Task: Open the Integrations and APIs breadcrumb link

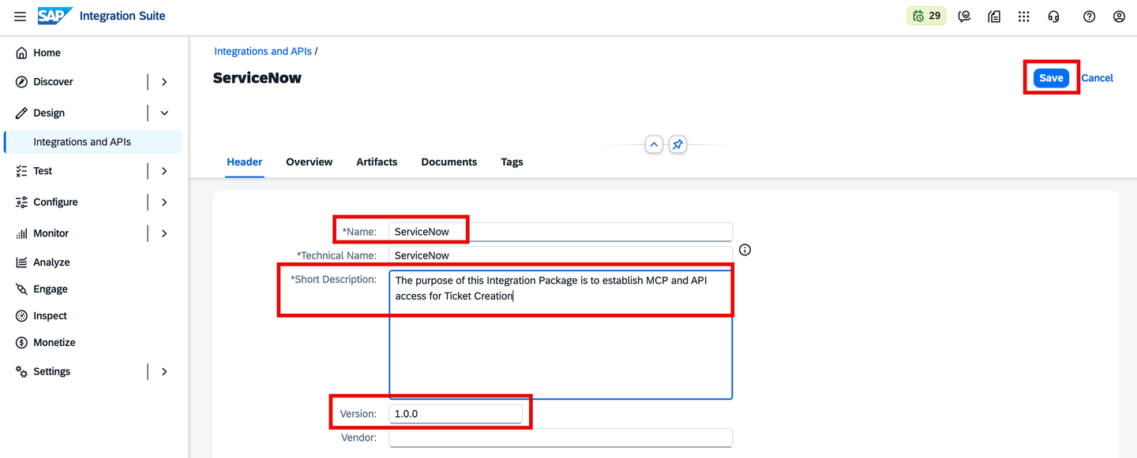Action: pyautogui.click(x=263, y=51)
